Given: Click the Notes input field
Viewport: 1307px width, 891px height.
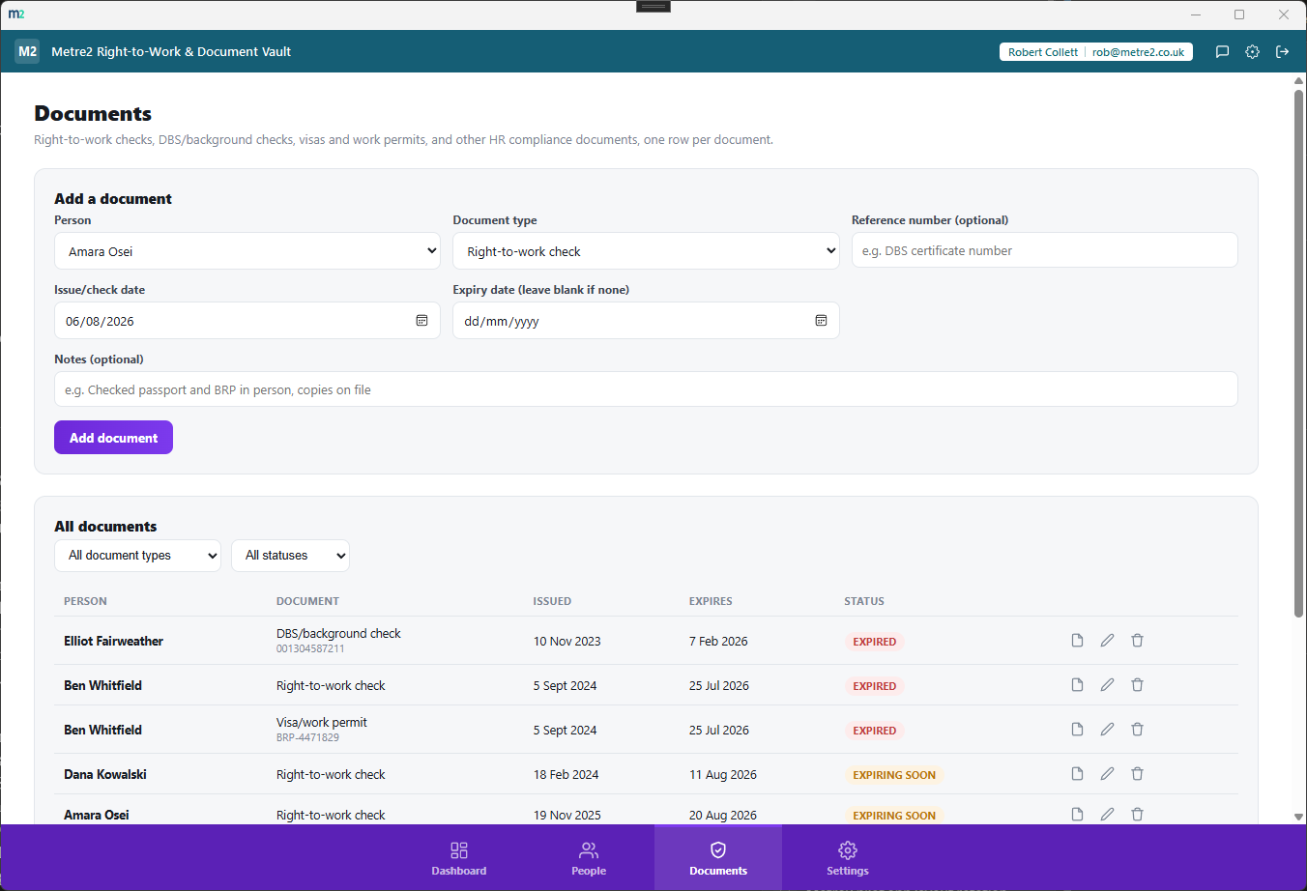Looking at the screenshot, I should pos(646,389).
